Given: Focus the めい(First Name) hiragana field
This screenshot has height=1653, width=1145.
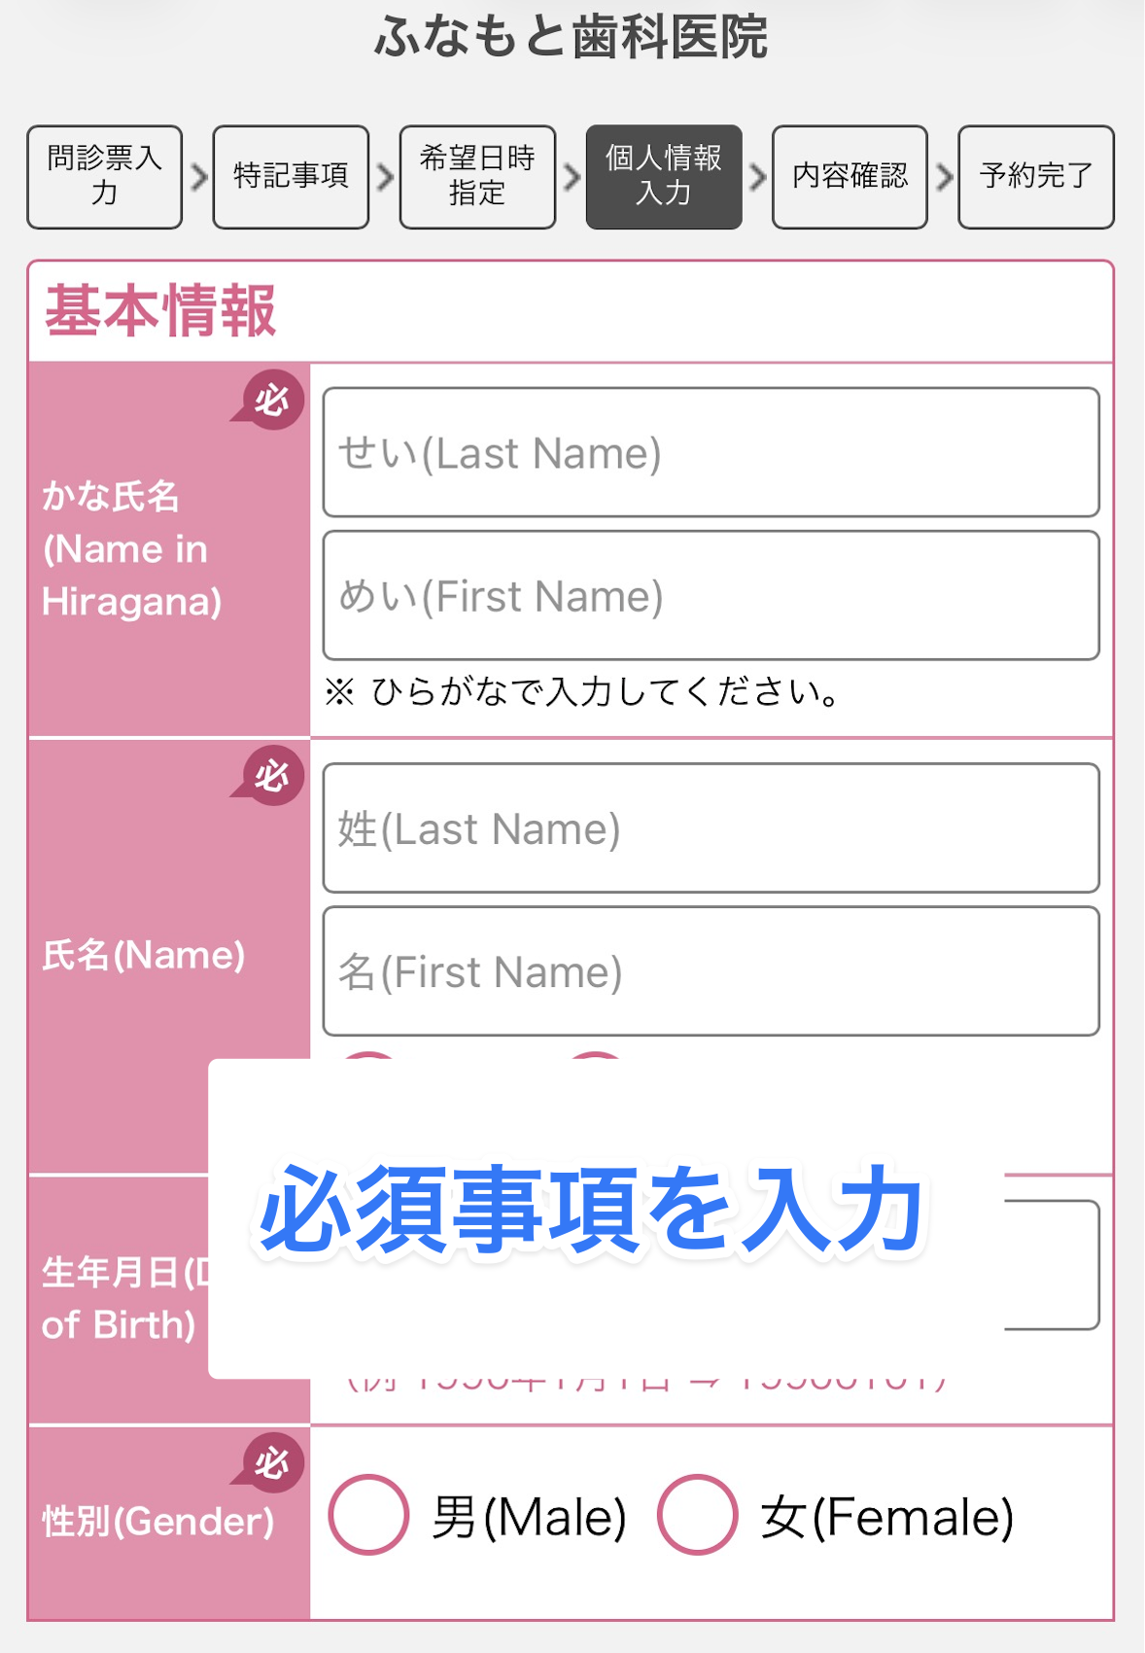Looking at the screenshot, I should (x=711, y=595).
